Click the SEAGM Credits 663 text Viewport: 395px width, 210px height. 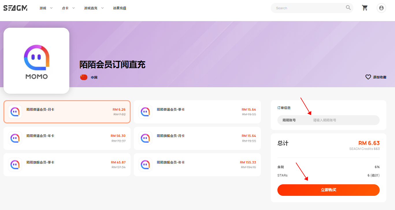(364, 149)
